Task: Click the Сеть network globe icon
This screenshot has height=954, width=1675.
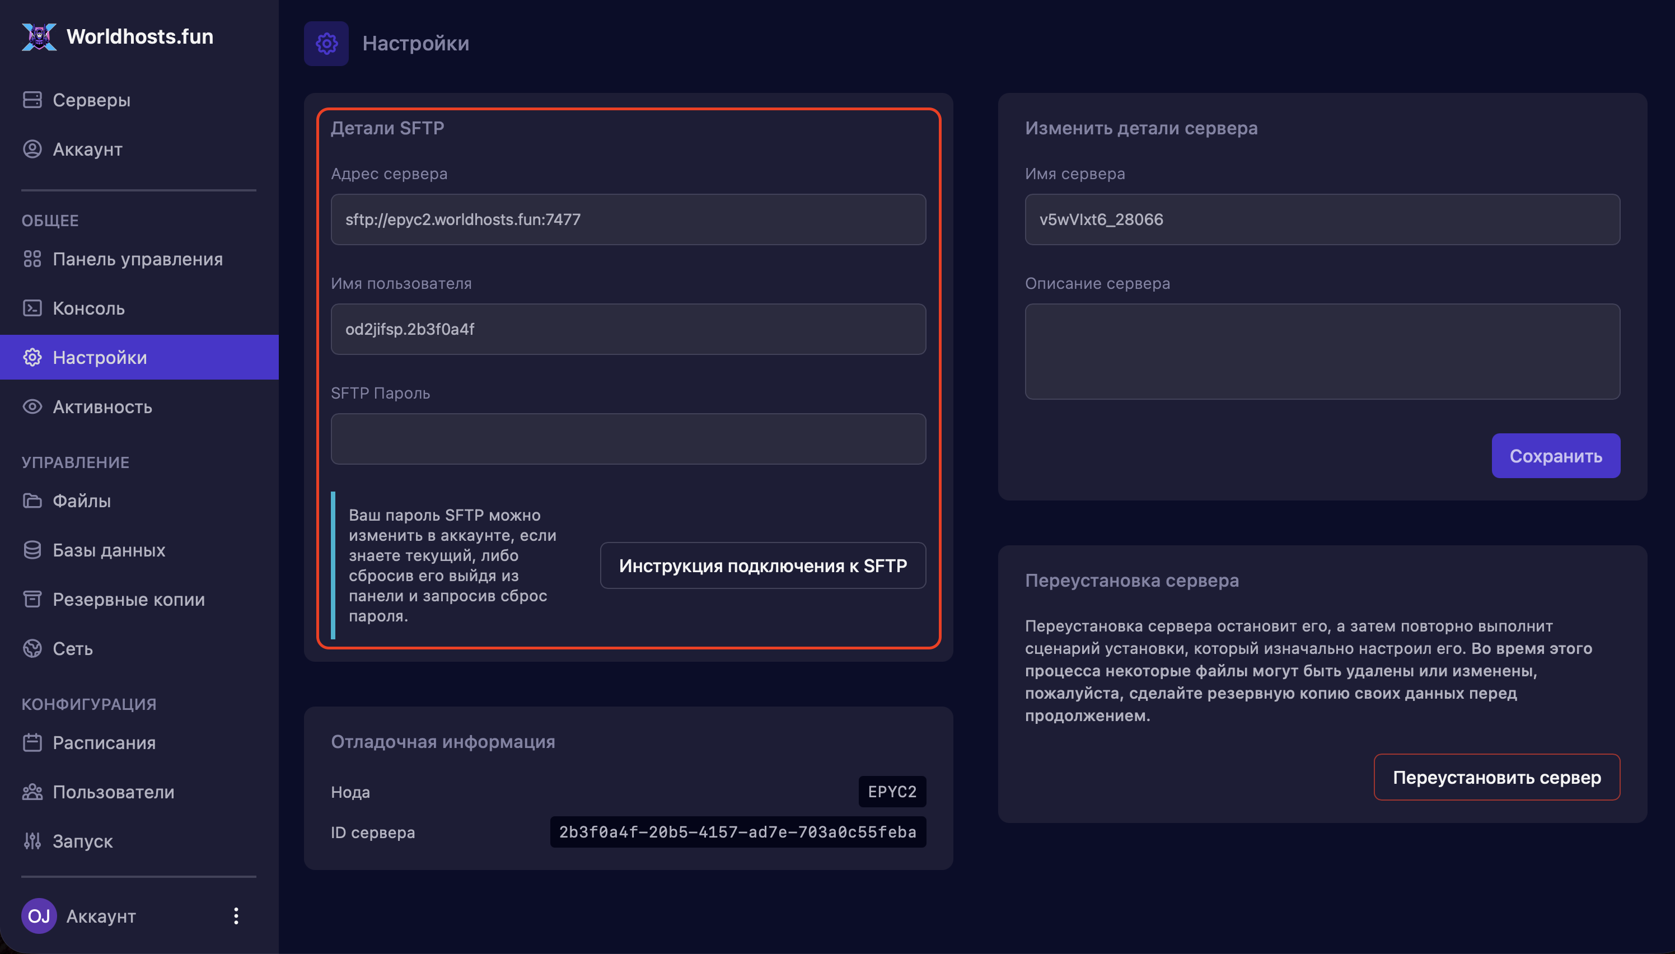Action: (x=32, y=648)
